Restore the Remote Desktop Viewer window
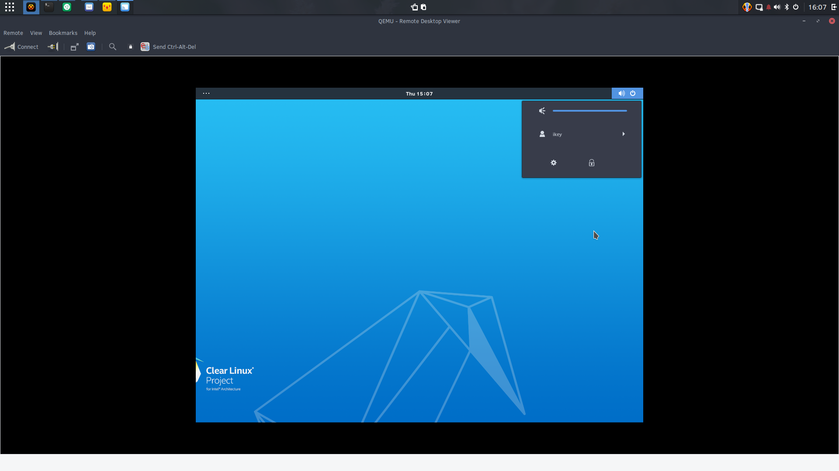 tap(818, 21)
